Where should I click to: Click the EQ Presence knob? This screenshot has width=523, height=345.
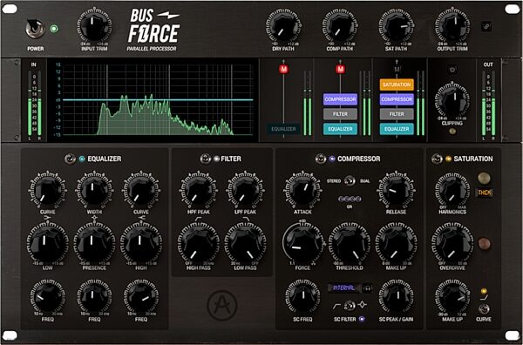point(94,243)
